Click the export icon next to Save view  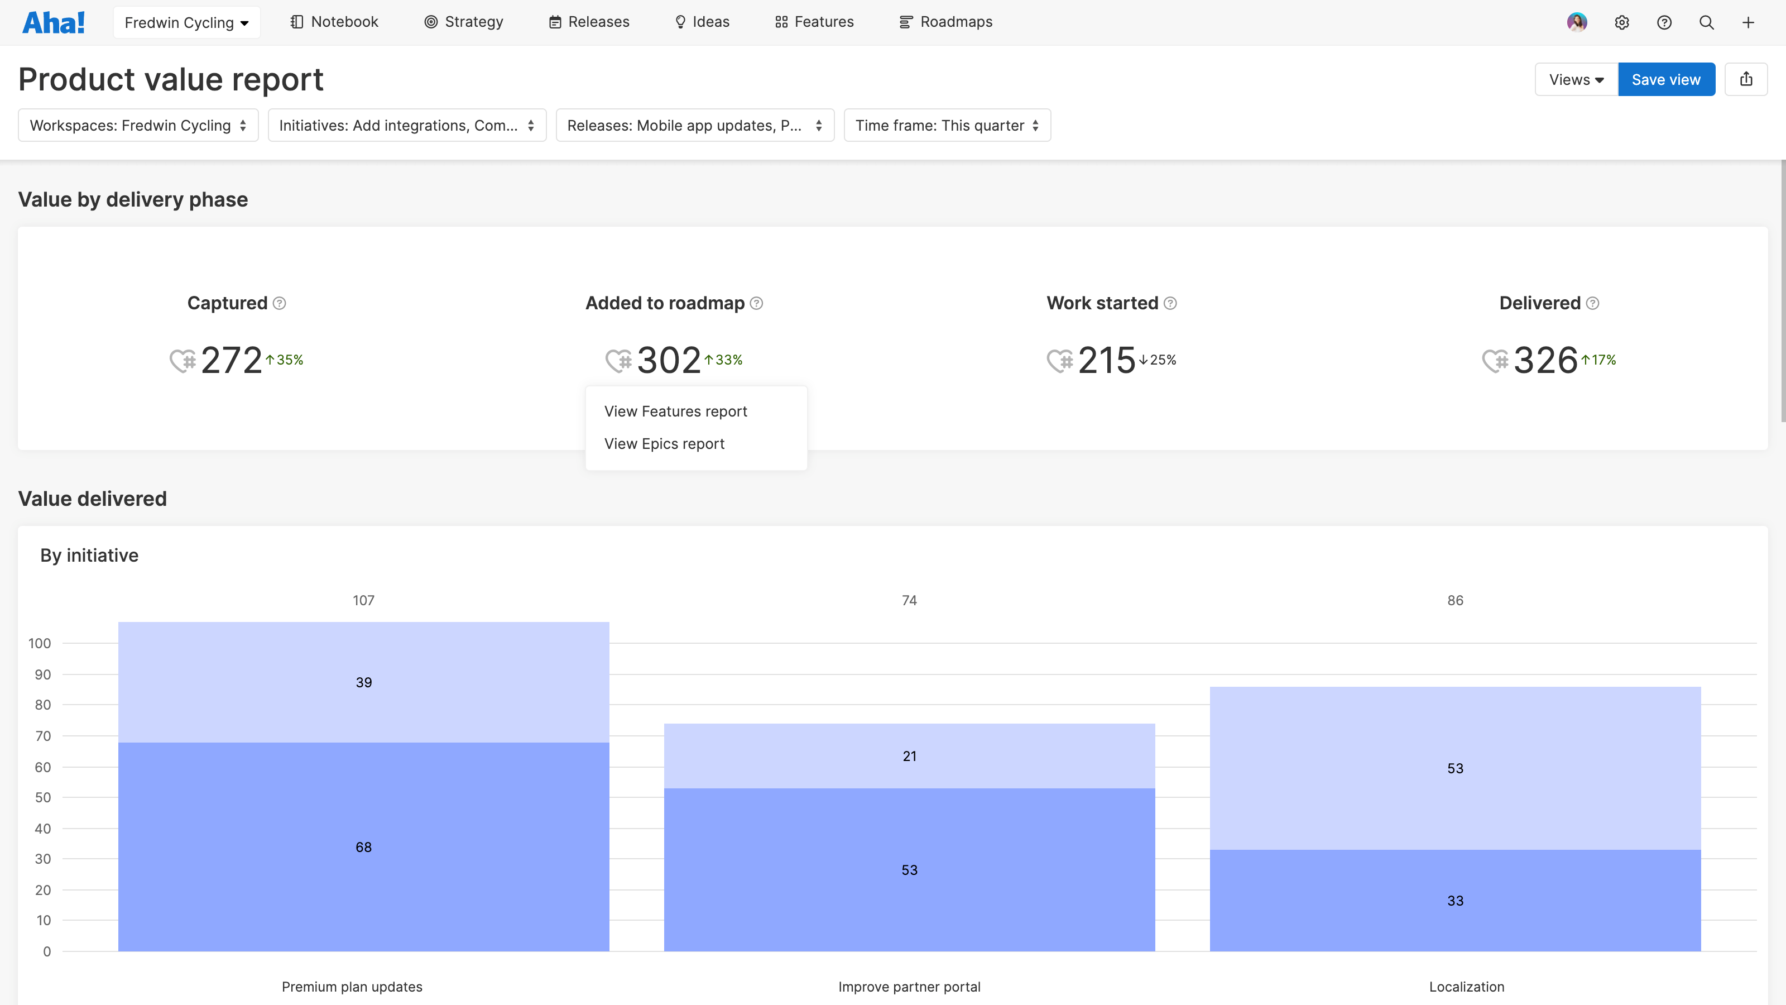1746,78
